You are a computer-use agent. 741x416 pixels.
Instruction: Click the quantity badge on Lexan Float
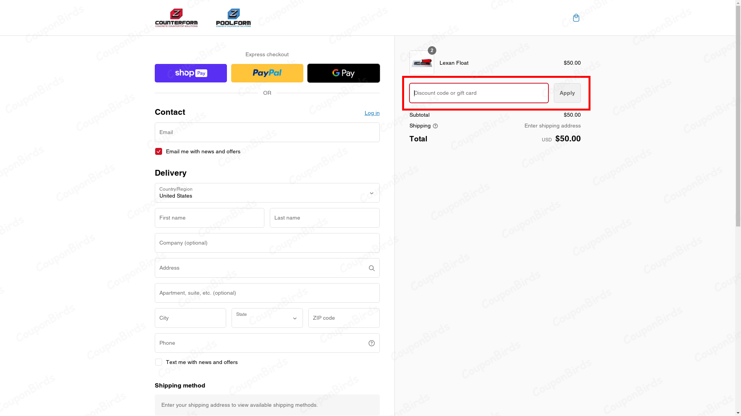pyautogui.click(x=432, y=50)
